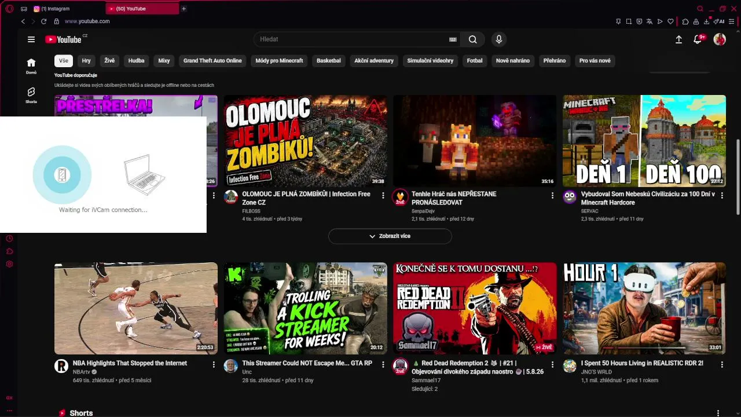Select the Akční adventury filter chip
The image size is (741, 417).
click(374, 61)
